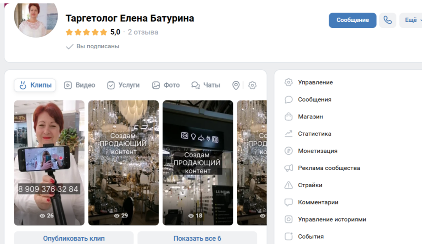This screenshot has height=244, width=422.
Task: Play the clip showing phone number 8 909 376 32 84
Action: click(x=49, y=163)
